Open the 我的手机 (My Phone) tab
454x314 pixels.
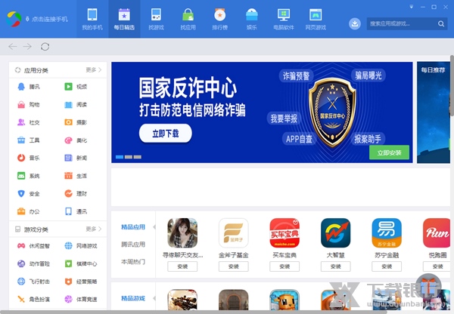coord(92,19)
